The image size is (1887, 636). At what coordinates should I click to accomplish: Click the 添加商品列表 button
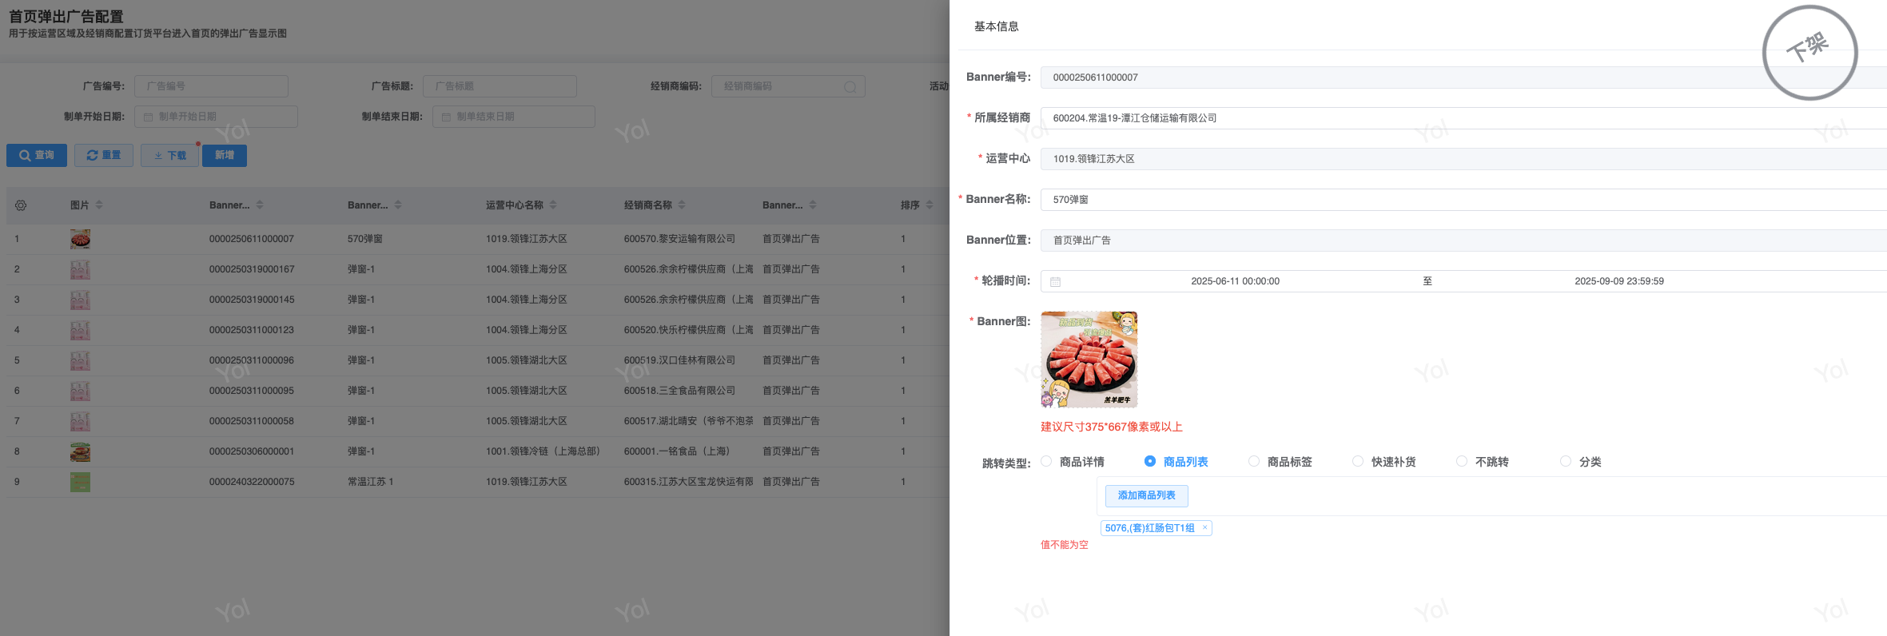[1146, 495]
